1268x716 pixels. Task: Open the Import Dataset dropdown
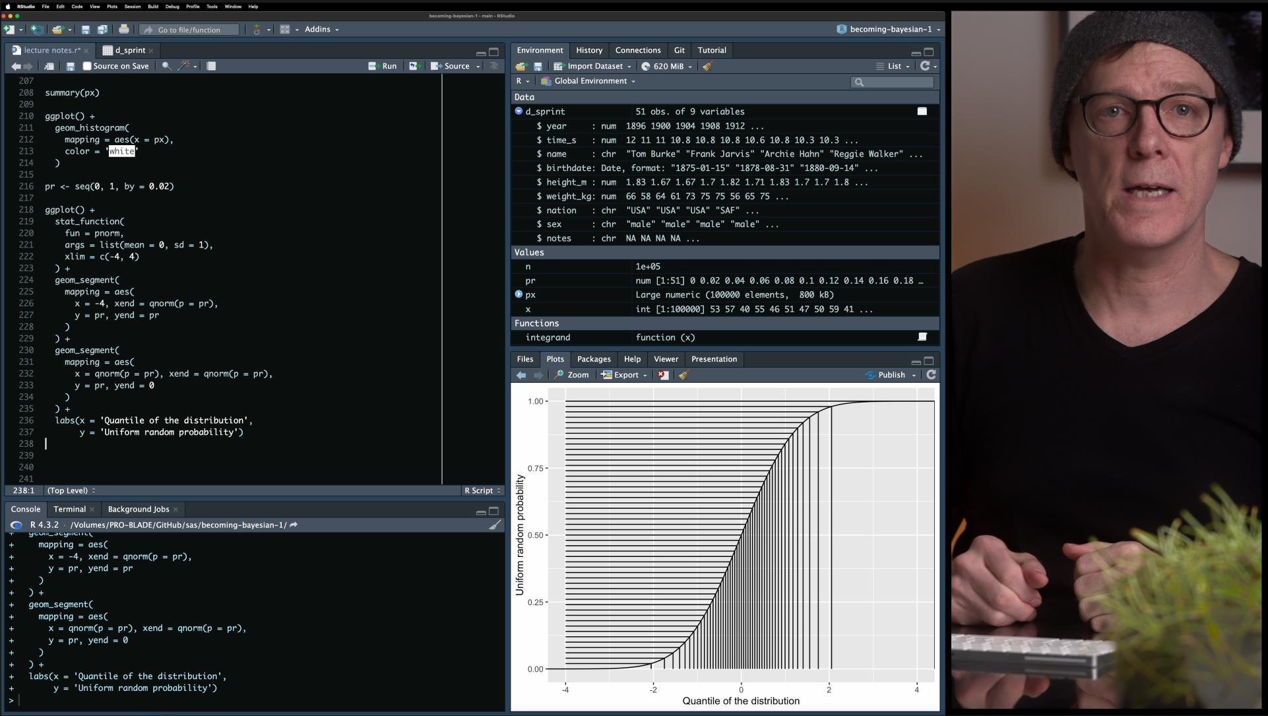(x=592, y=66)
